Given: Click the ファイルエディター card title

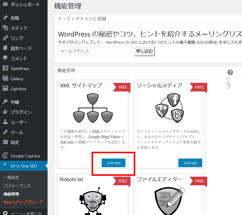Looking at the screenshot, I should pyautogui.click(x=159, y=179).
